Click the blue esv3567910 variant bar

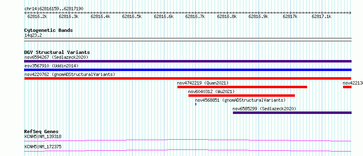pyautogui.click(x=188, y=70)
